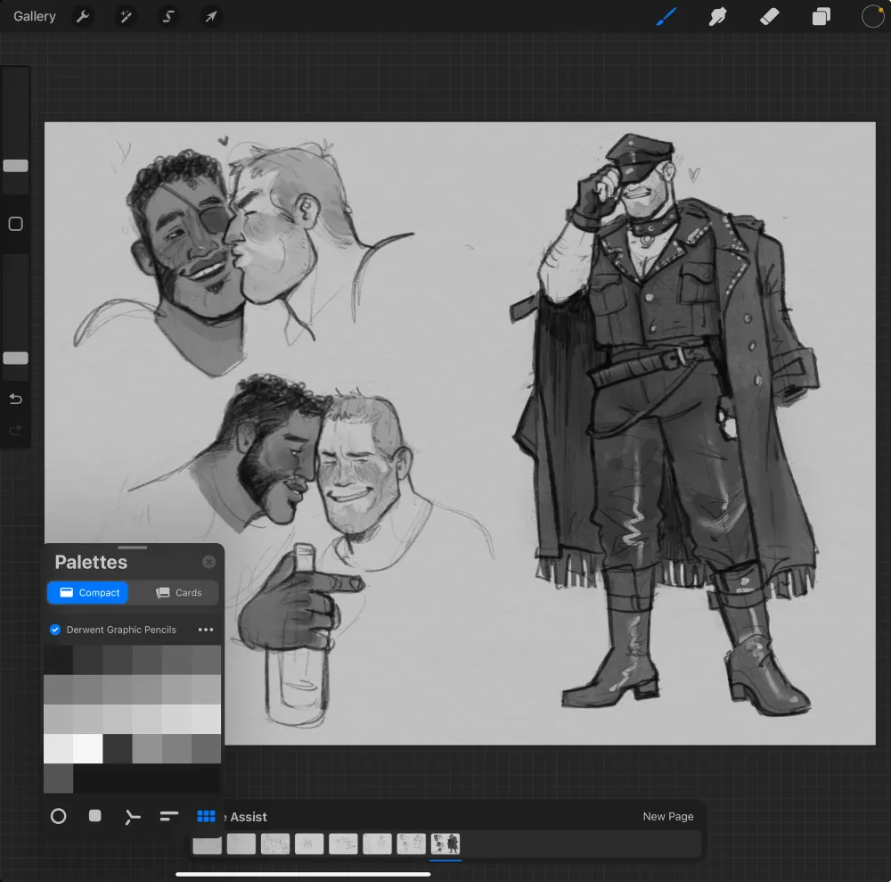Close the Palettes panel

tap(208, 562)
